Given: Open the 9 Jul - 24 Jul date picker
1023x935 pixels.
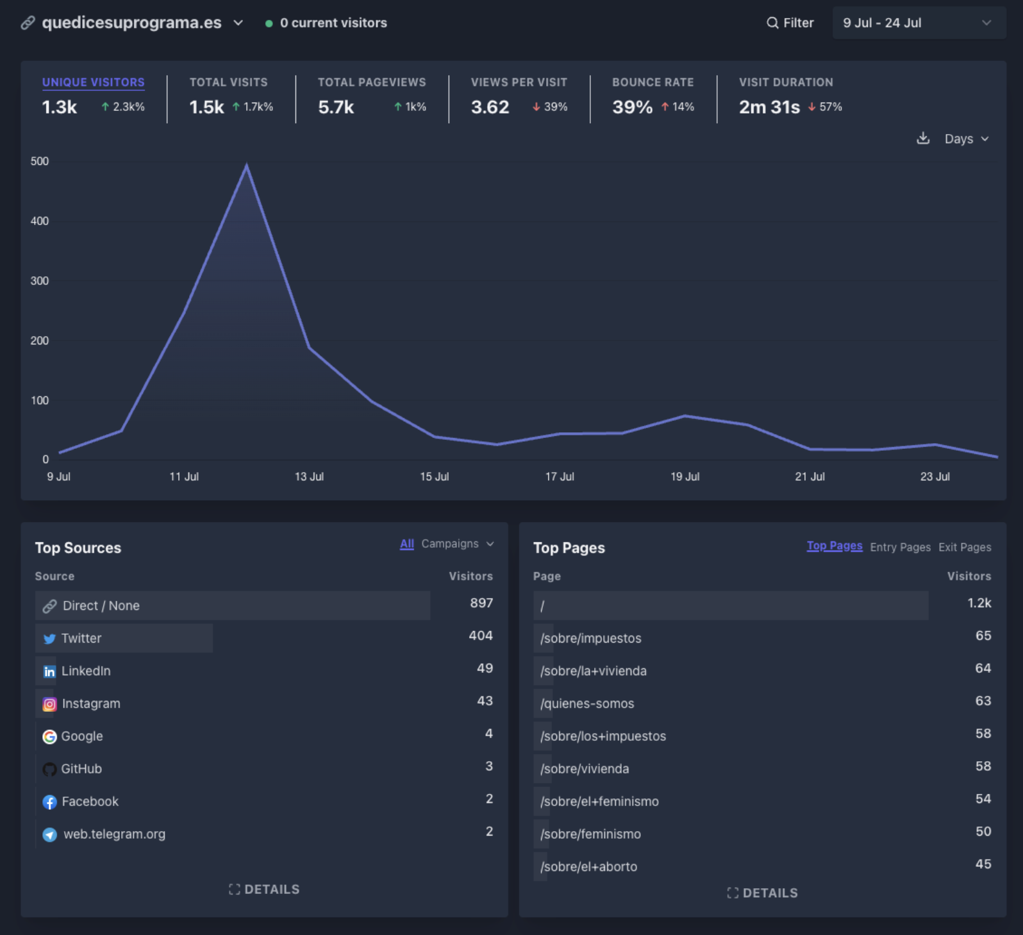Looking at the screenshot, I should pos(917,23).
